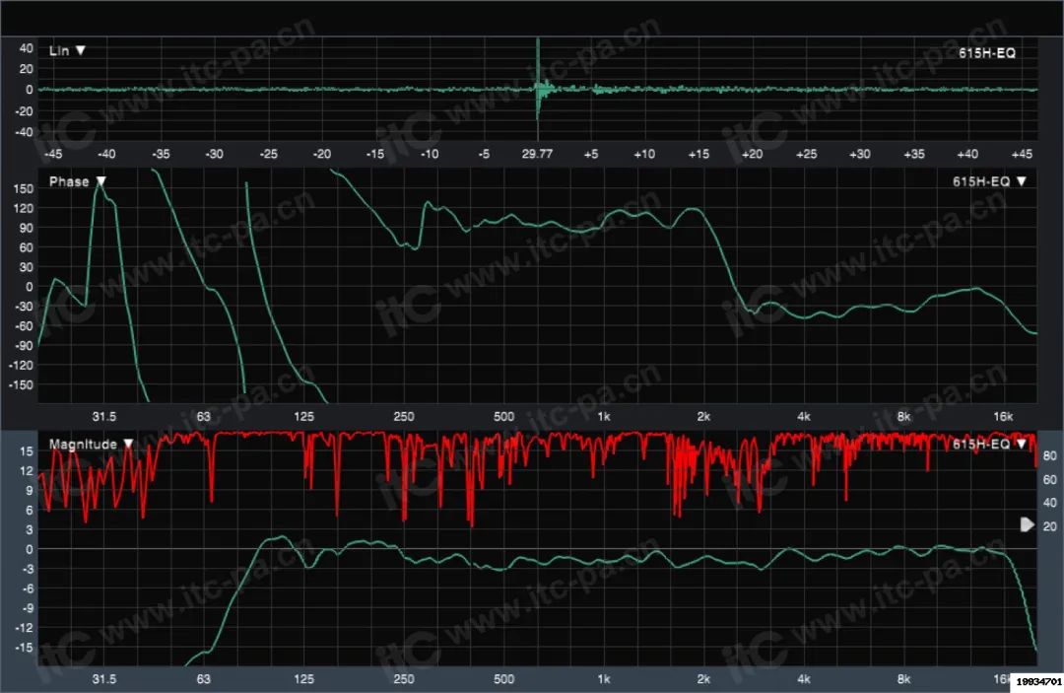Click 80 on the coherence percentage scale

click(1050, 456)
